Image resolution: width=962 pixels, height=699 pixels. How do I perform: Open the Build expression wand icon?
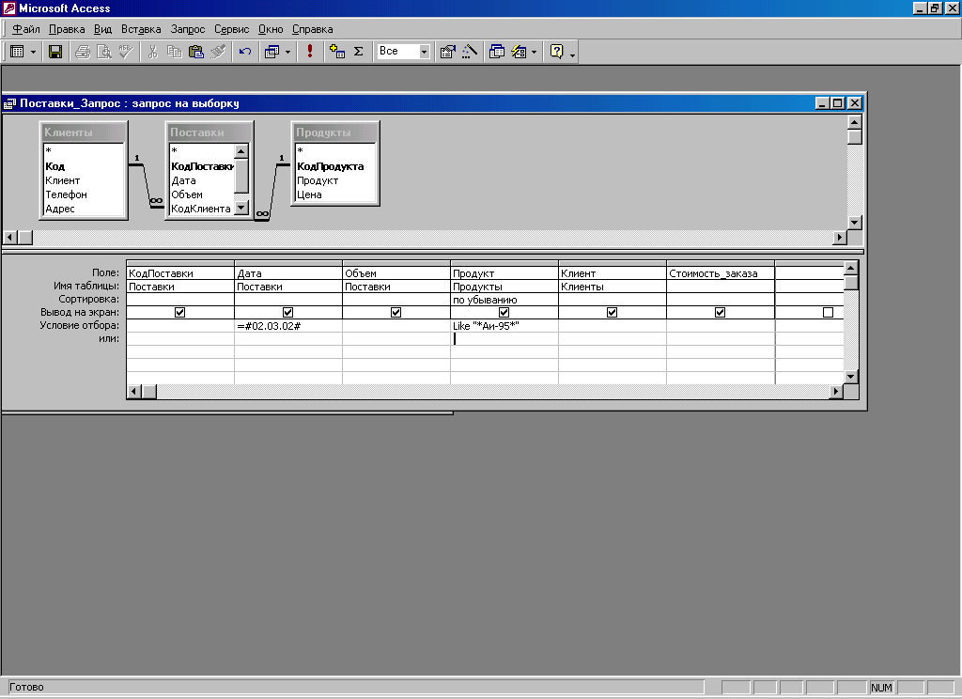pyautogui.click(x=470, y=52)
